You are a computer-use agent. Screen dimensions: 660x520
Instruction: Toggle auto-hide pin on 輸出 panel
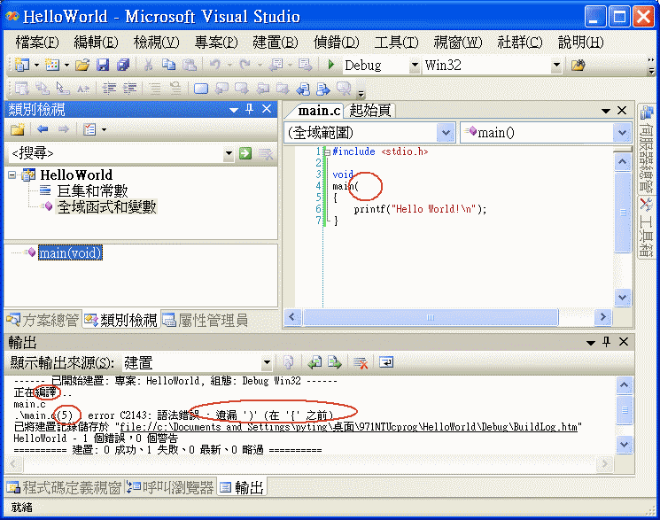click(x=607, y=342)
